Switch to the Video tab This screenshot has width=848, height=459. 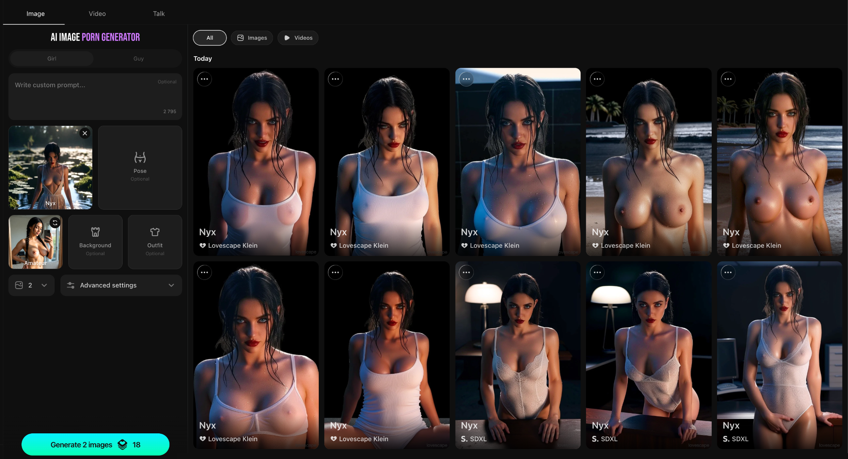[97, 14]
